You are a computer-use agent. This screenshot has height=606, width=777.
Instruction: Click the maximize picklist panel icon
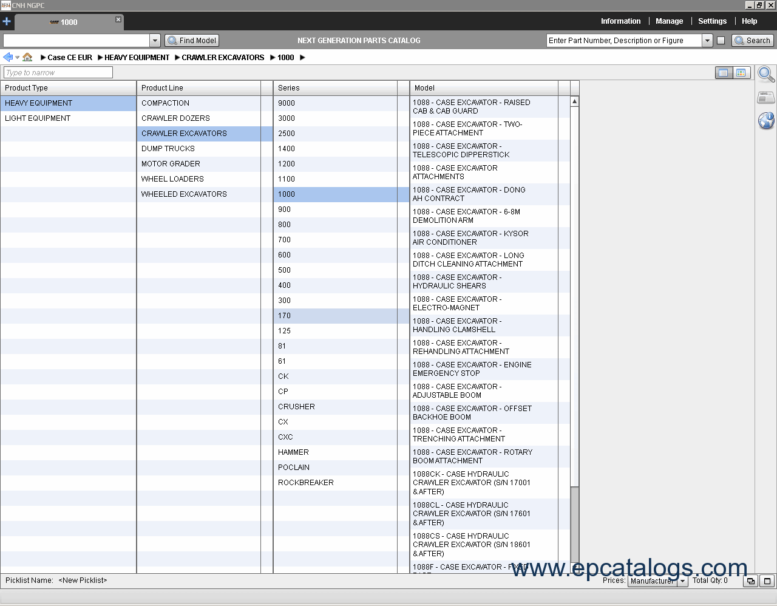pyautogui.click(x=767, y=581)
